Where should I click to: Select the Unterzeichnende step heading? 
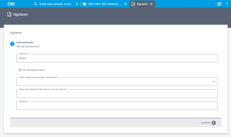[x=25, y=42]
